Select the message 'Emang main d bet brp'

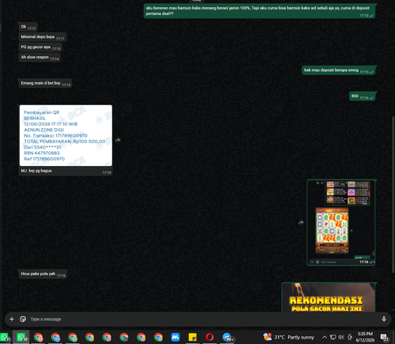click(x=45, y=83)
